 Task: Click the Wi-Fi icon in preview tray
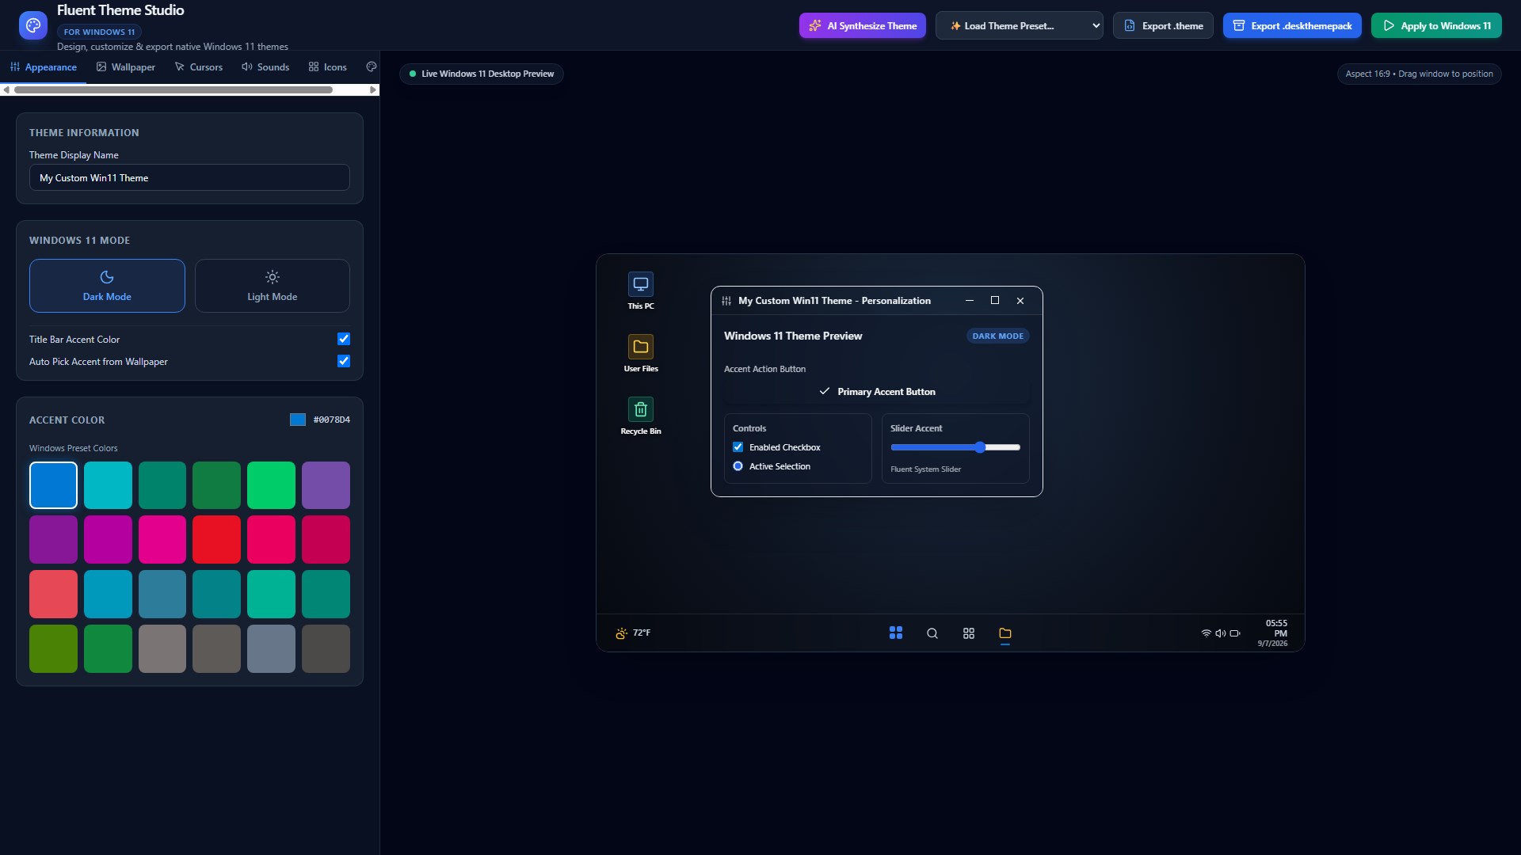pos(1207,633)
